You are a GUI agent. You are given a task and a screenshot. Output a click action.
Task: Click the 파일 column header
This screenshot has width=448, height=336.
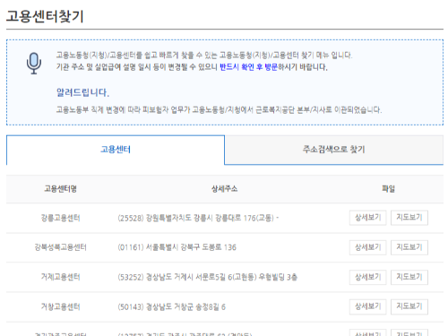tap(389, 189)
